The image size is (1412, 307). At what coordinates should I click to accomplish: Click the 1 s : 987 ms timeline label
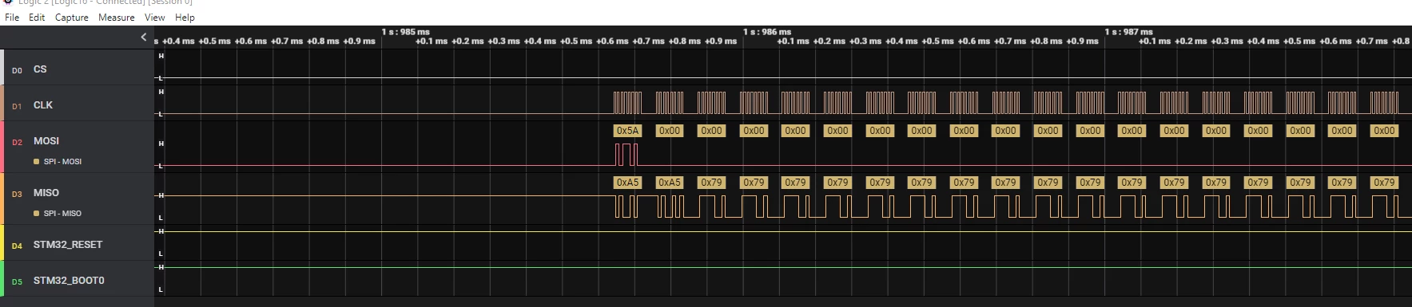pos(1128,32)
